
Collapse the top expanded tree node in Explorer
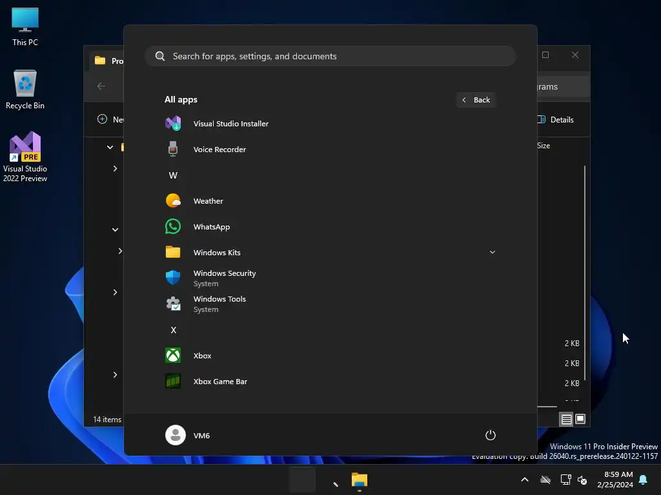[x=110, y=148]
